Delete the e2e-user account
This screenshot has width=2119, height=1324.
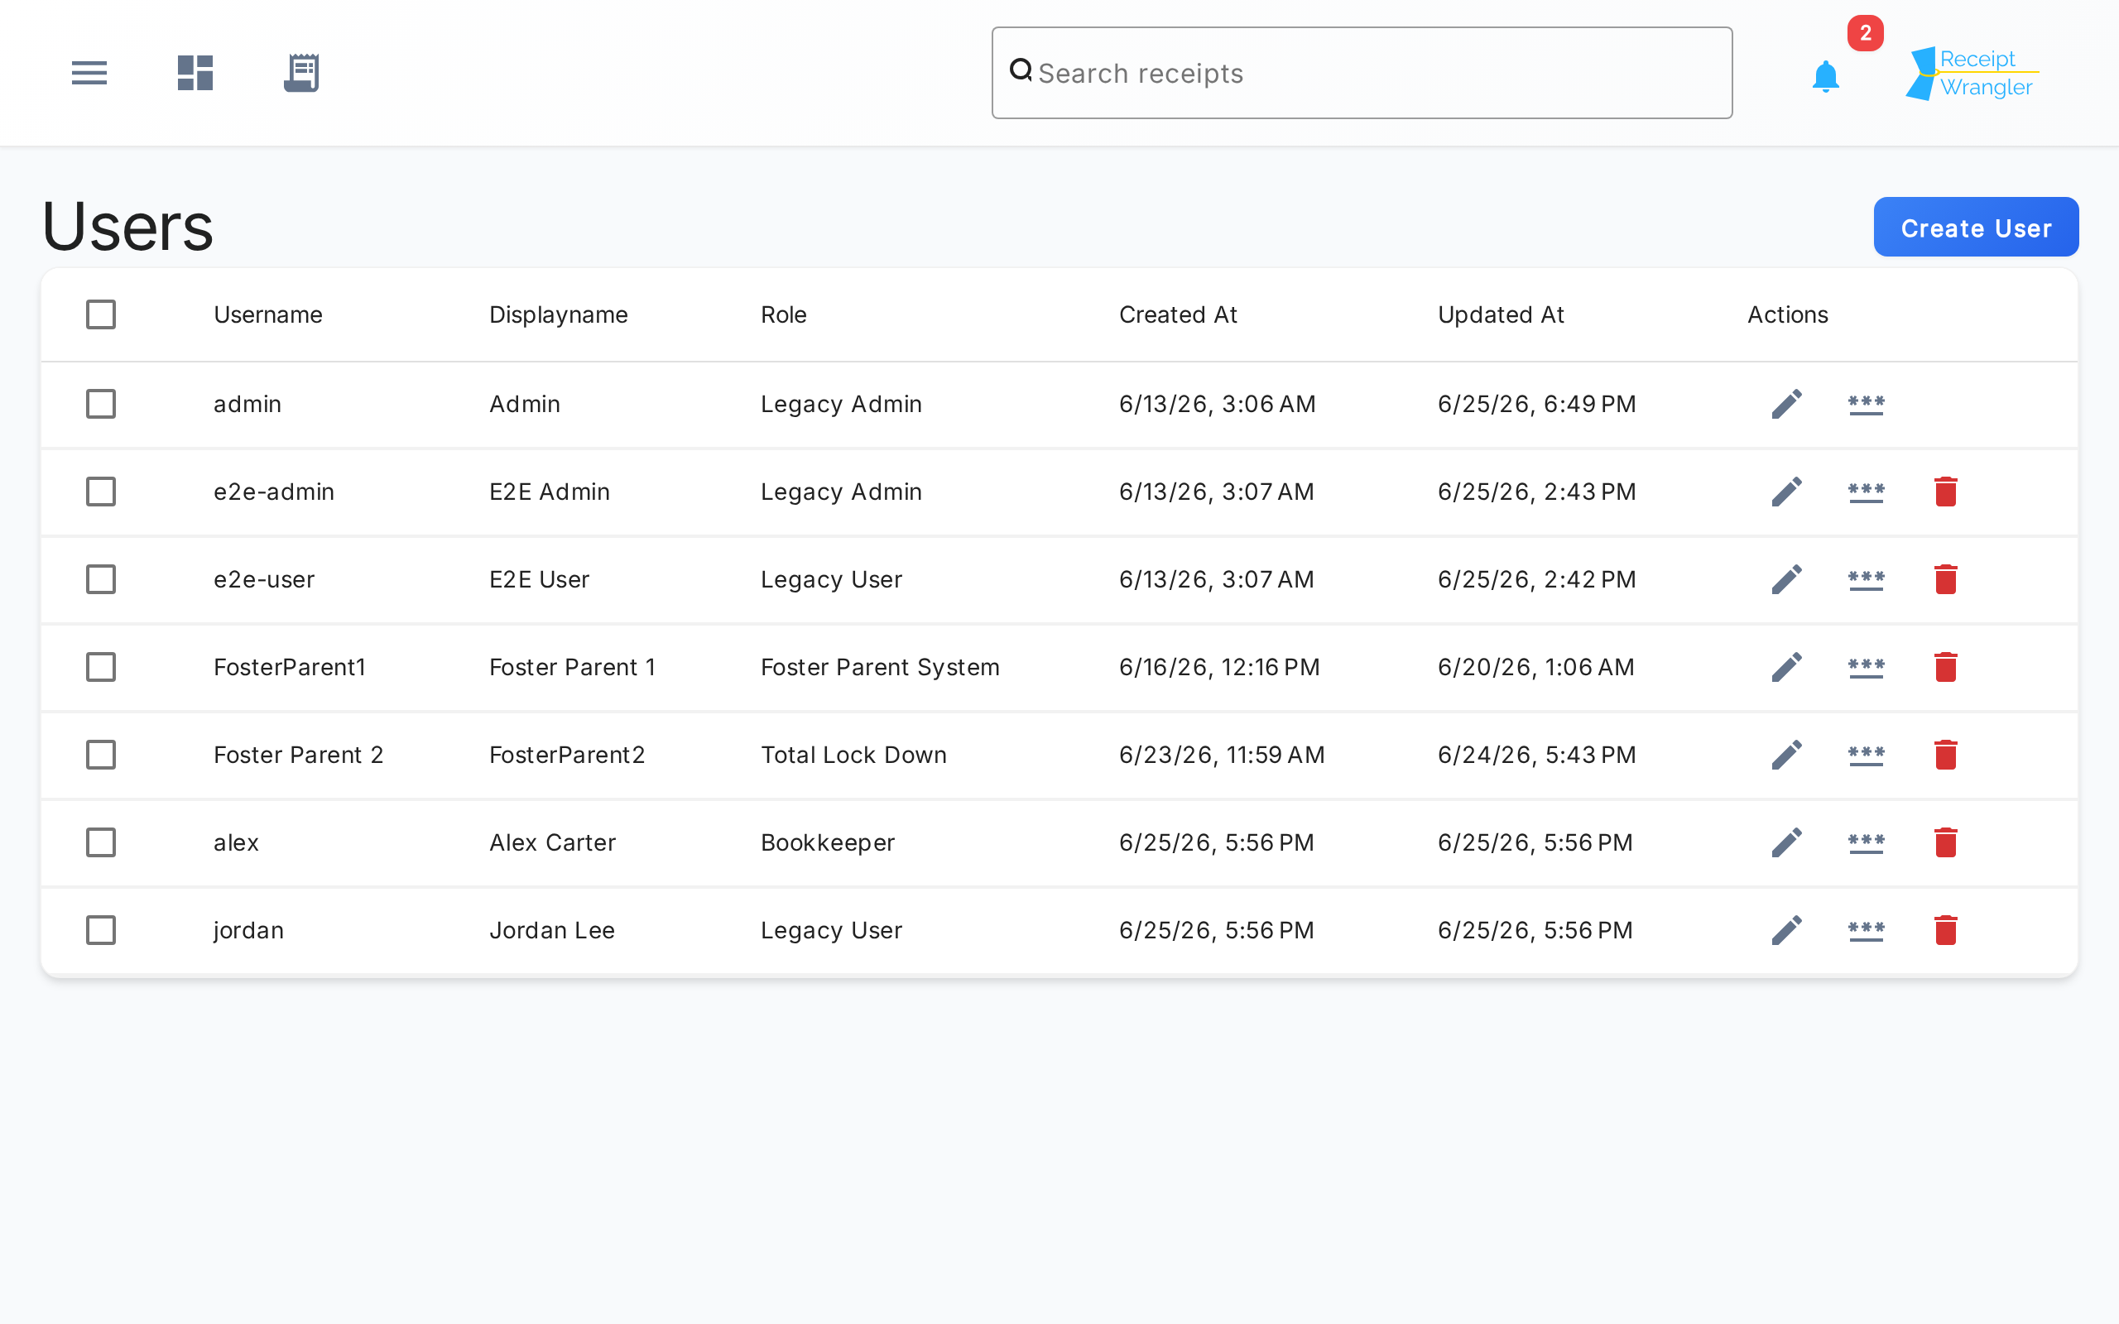pyautogui.click(x=1946, y=578)
